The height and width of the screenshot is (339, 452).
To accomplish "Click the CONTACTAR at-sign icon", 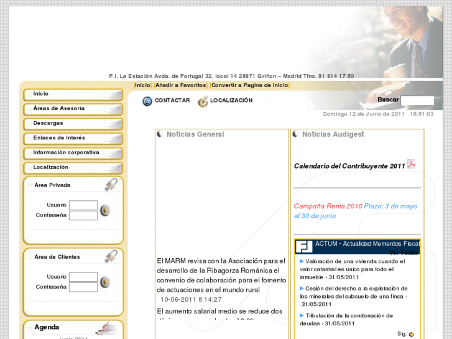I will (x=147, y=101).
